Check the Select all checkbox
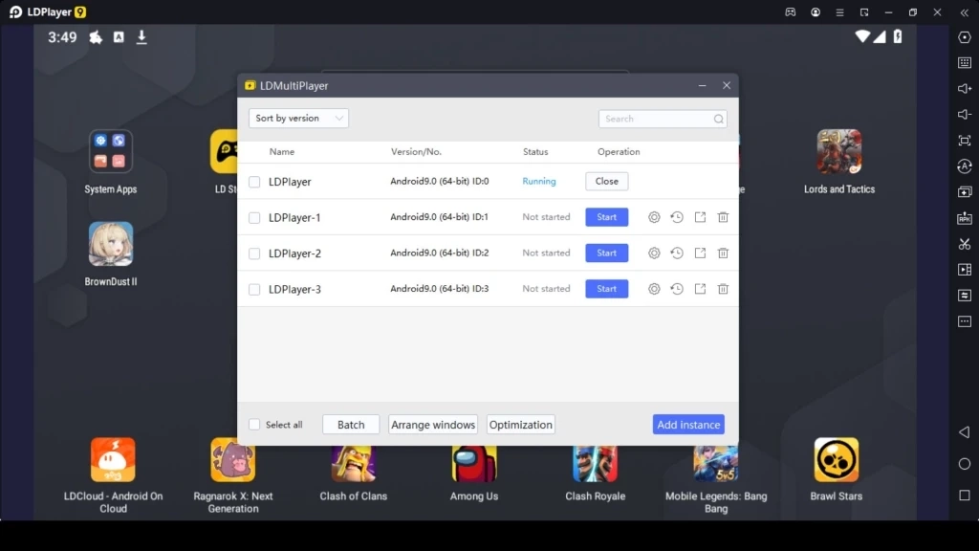Image resolution: width=979 pixels, height=551 pixels. pyautogui.click(x=253, y=424)
